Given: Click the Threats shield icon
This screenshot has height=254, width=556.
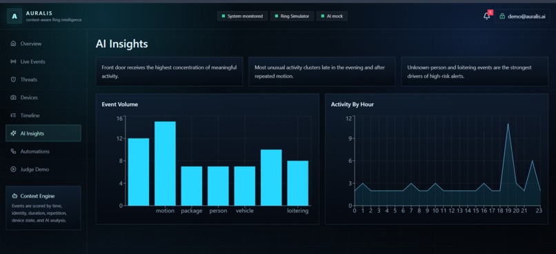Looking at the screenshot, I should point(14,80).
